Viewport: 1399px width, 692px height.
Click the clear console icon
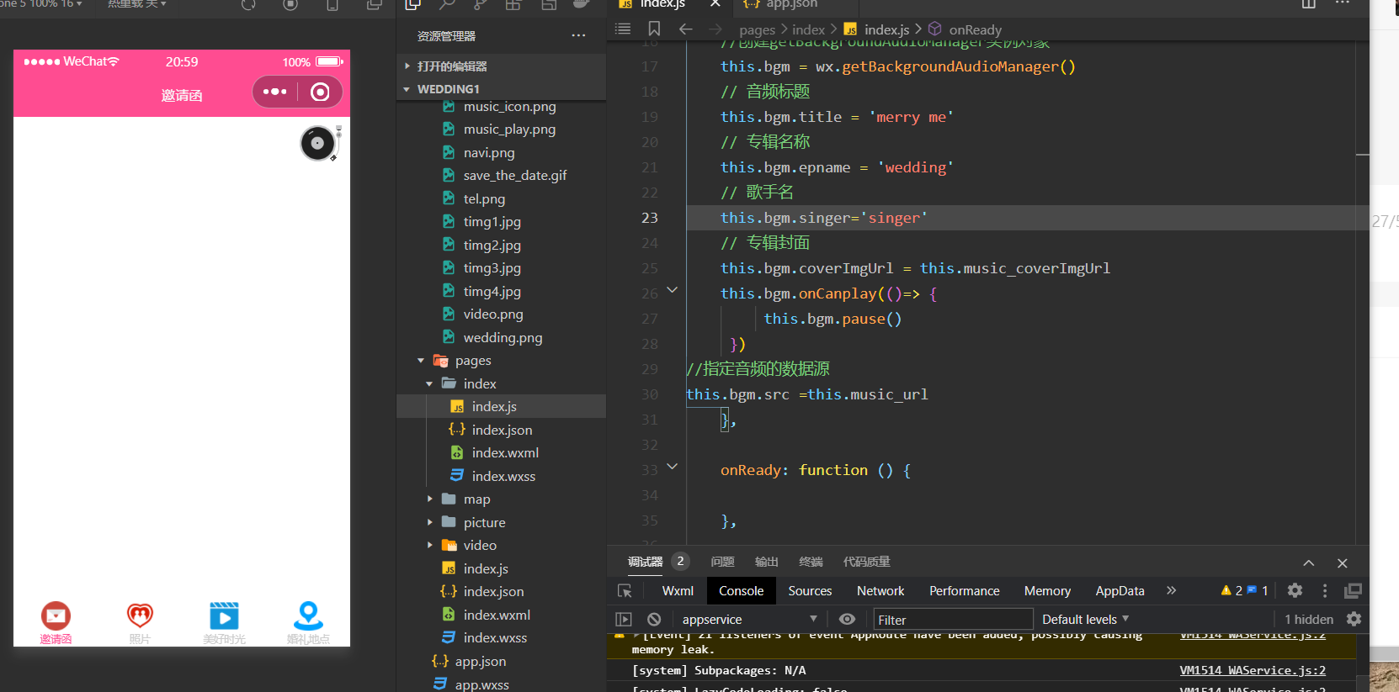[654, 620]
